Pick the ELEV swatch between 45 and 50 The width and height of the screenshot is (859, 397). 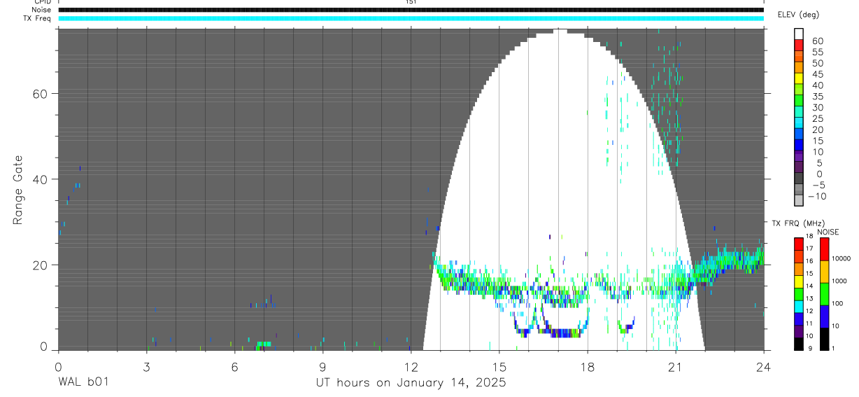point(799,67)
